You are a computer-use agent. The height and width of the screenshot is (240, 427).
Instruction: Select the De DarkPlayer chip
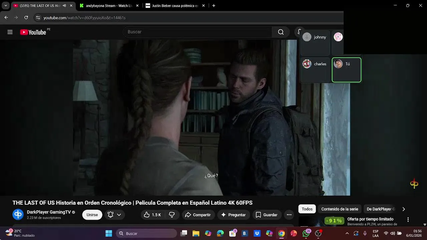point(381,209)
